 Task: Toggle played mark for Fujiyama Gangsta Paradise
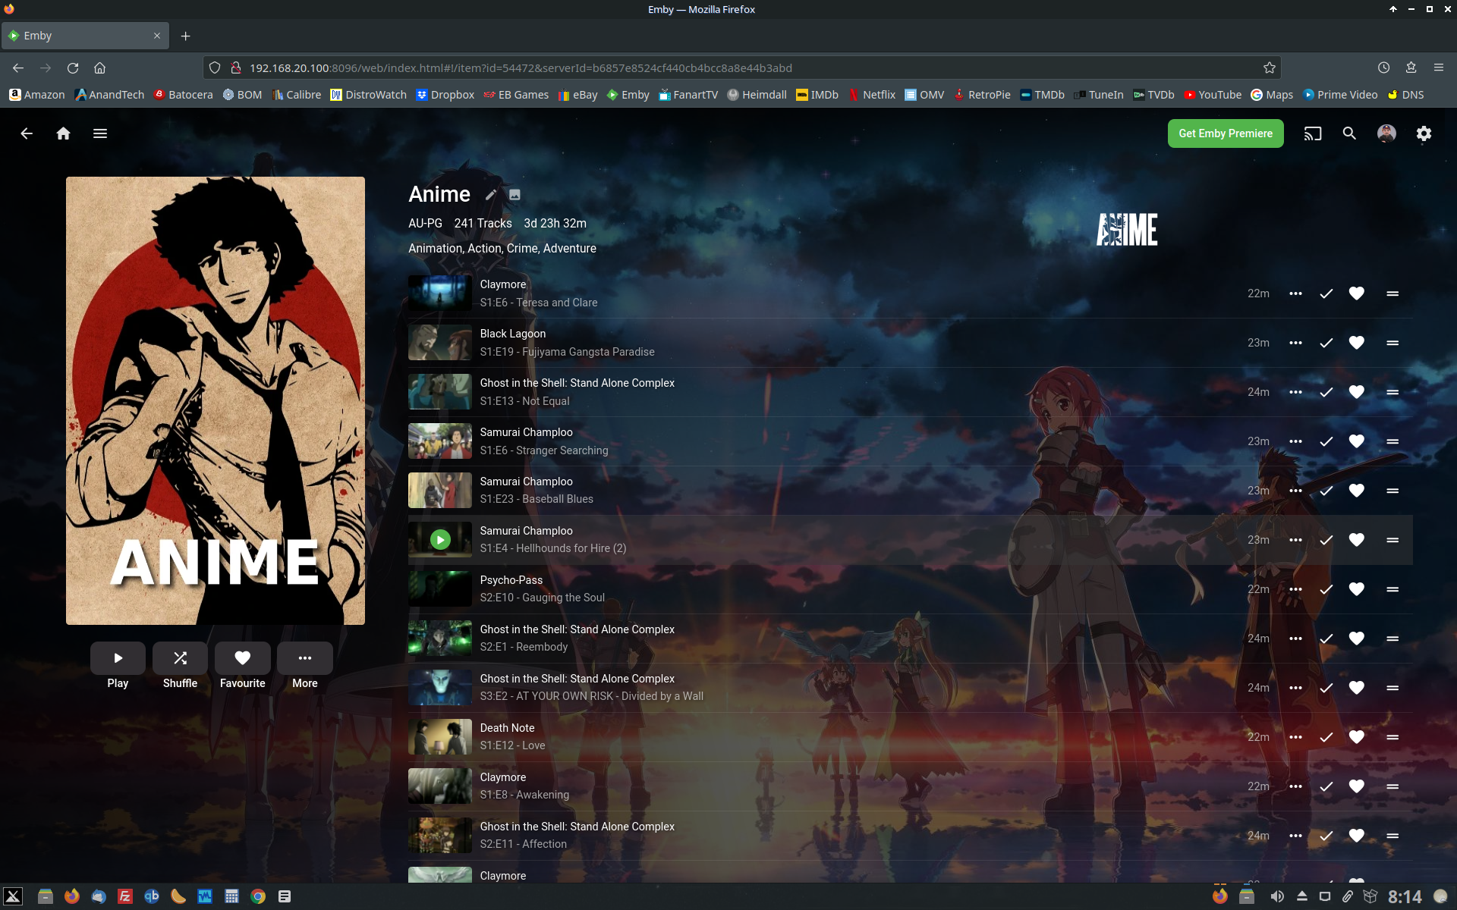click(1326, 343)
